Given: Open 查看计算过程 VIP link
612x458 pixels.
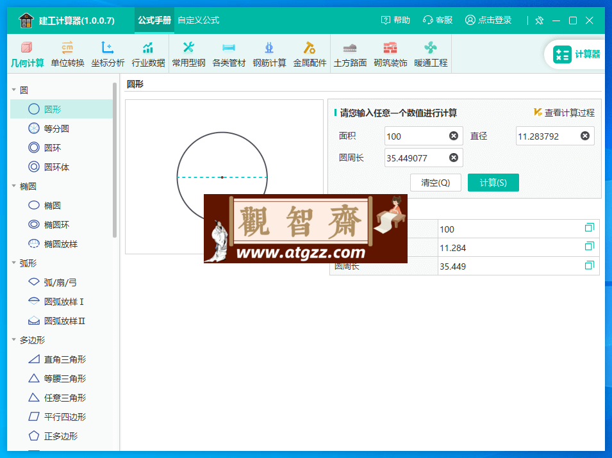Looking at the screenshot, I should (x=564, y=113).
